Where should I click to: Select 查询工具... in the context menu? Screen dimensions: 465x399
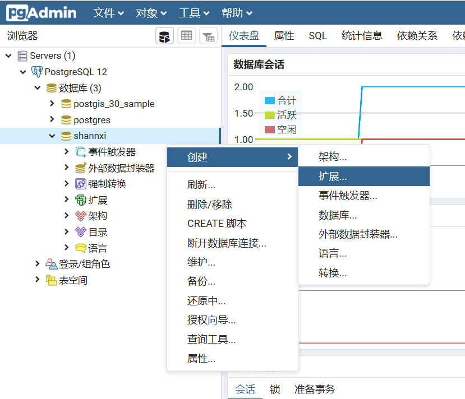(x=232, y=339)
